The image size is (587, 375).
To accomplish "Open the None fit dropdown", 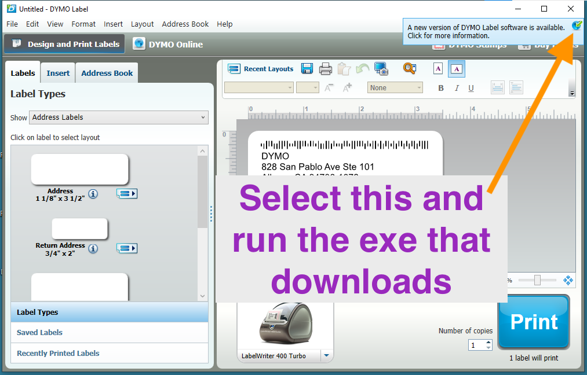I will [395, 87].
